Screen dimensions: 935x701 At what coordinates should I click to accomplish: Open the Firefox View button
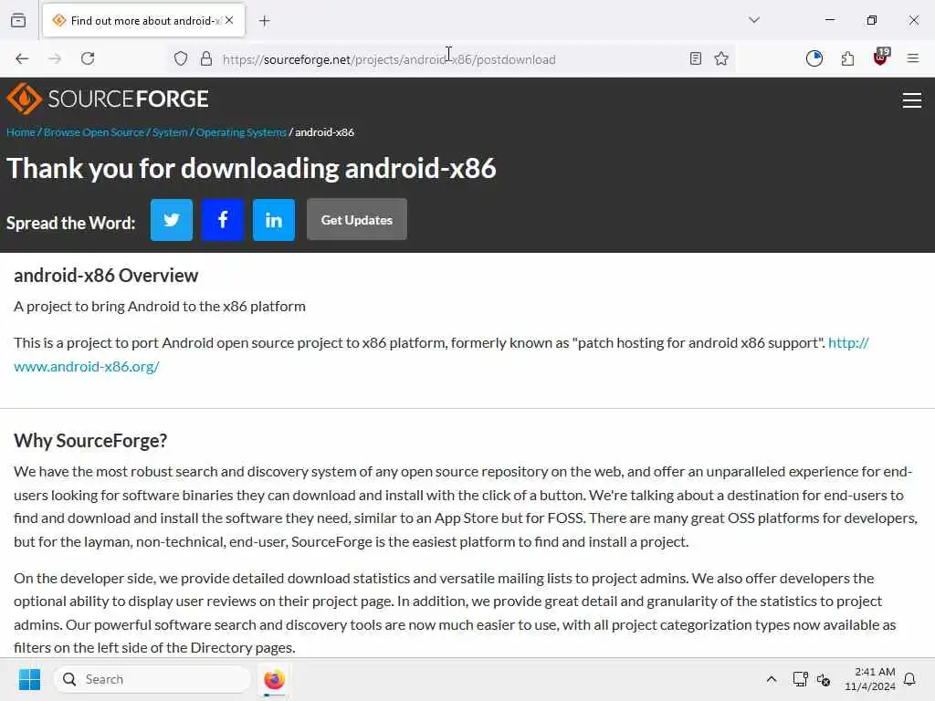[18, 21]
